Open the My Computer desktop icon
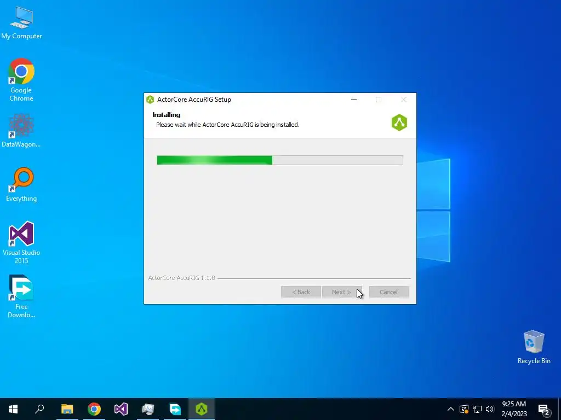 tap(21, 22)
